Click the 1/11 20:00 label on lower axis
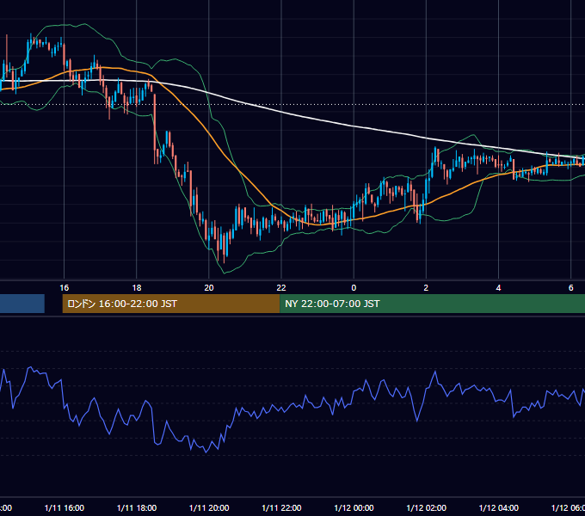 [209, 507]
